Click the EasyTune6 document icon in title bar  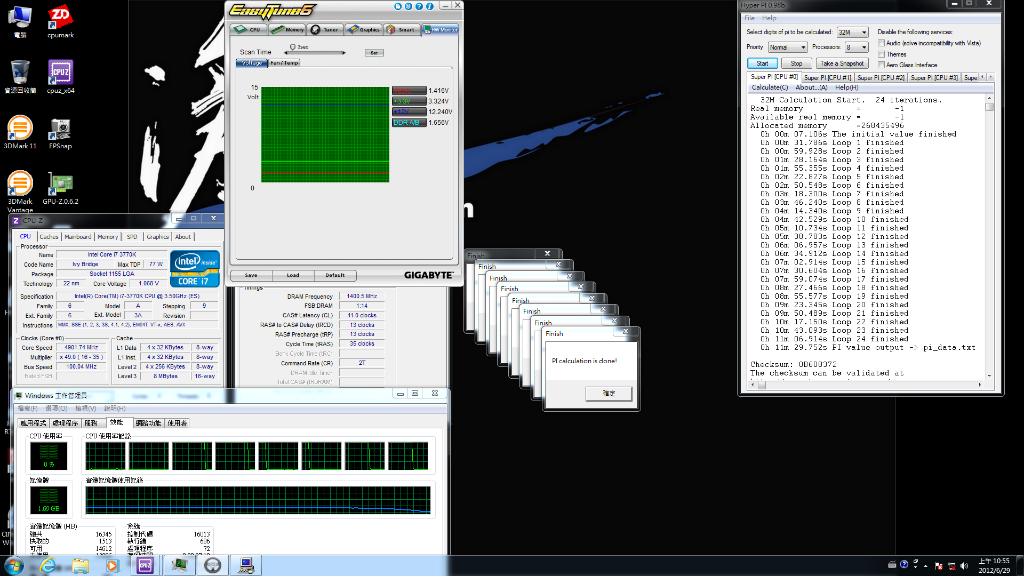click(398, 6)
